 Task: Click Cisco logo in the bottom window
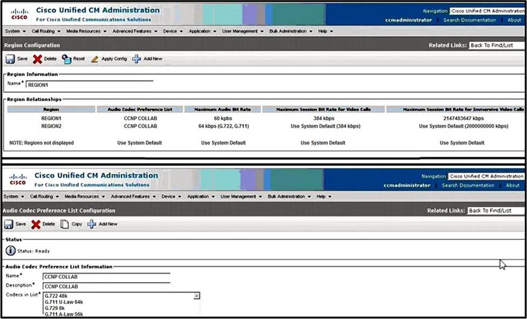click(17, 179)
